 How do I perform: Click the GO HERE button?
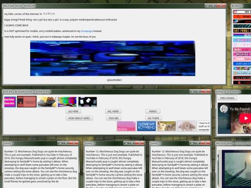coord(73,111)
